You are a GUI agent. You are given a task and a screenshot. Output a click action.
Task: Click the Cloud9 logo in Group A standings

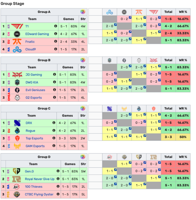[17, 49]
